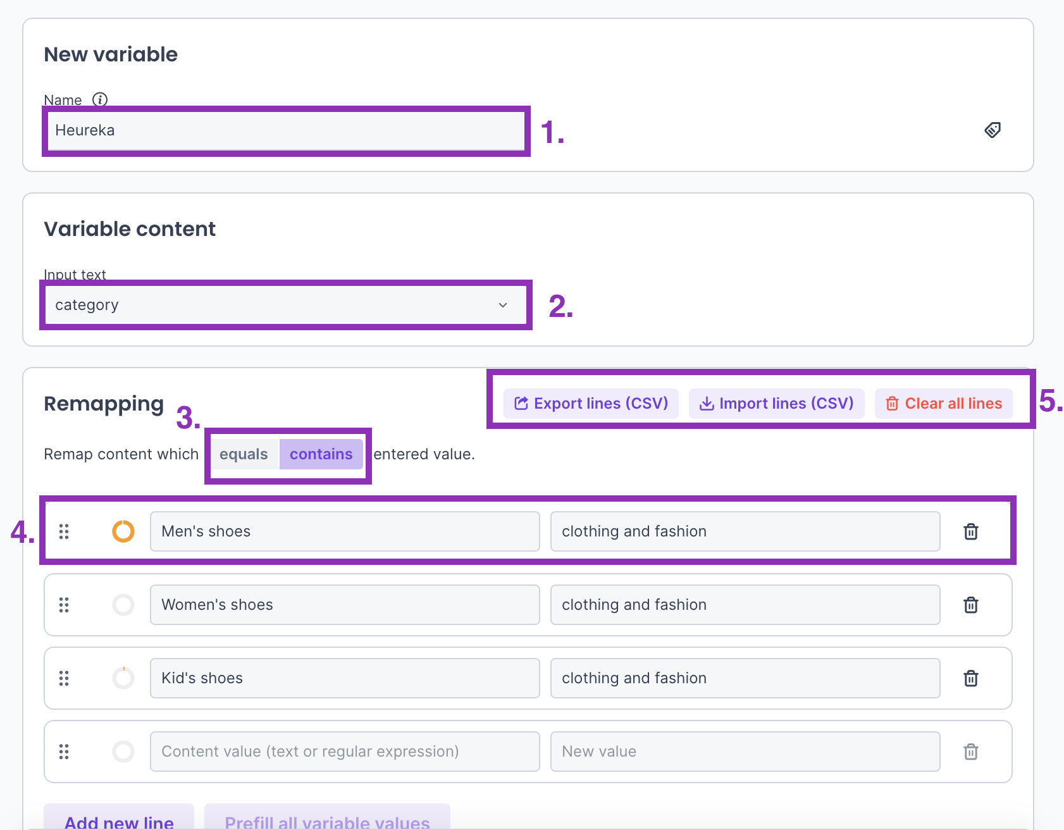Click the drag handle of Kid's shoes row
The width and height of the screenshot is (1064, 830).
64,678
